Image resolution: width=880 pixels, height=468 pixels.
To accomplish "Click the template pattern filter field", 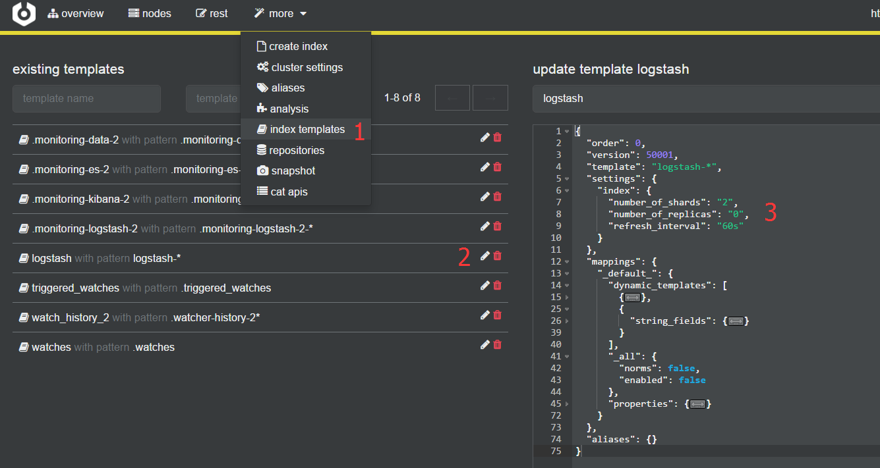I will pyautogui.click(x=213, y=98).
